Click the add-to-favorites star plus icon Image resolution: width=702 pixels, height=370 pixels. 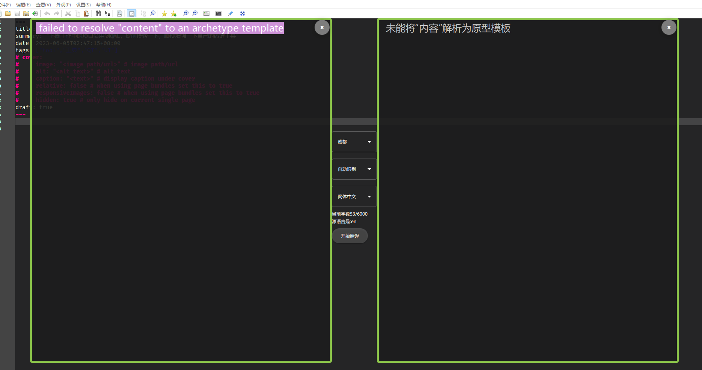click(x=173, y=13)
